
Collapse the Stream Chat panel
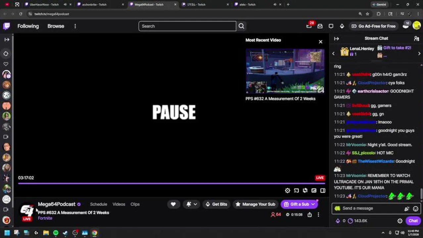pyautogui.click(x=337, y=39)
